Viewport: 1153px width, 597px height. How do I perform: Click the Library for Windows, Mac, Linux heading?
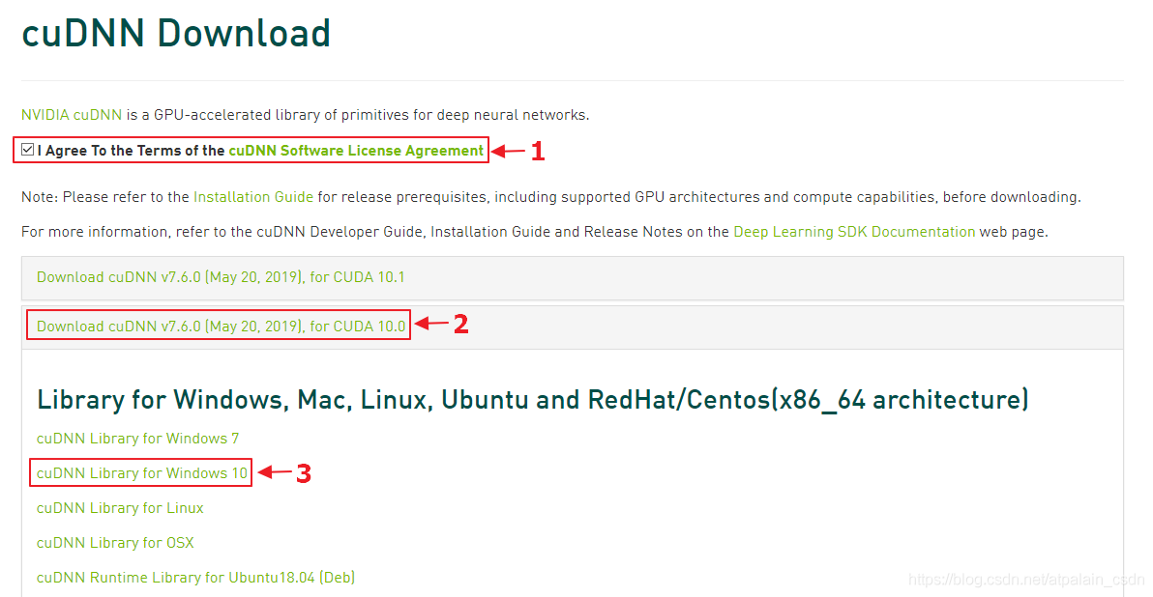(532, 400)
